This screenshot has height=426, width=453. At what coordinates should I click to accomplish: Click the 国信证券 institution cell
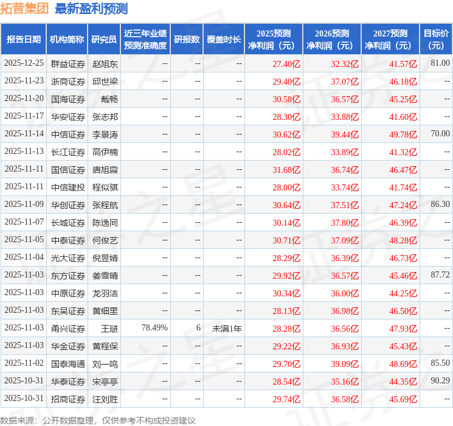[68, 170]
